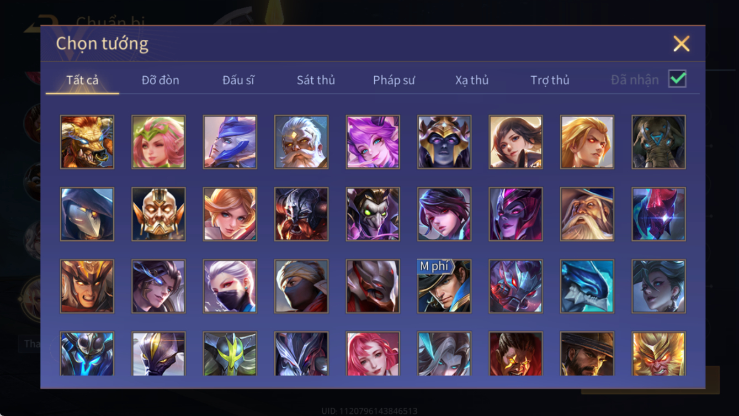Choose the hooded plague-mask hero
The image size is (739, 416).
click(x=87, y=214)
